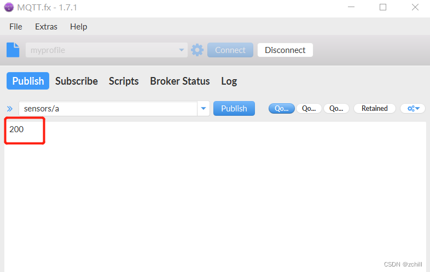The image size is (430, 272).
Task: Click the Disconnect button
Action: [285, 50]
